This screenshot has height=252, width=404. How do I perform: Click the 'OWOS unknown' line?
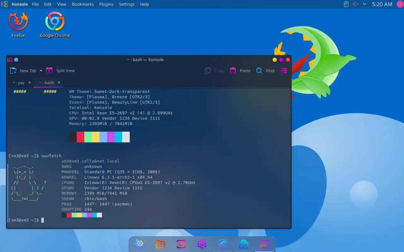click(x=82, y=166)
